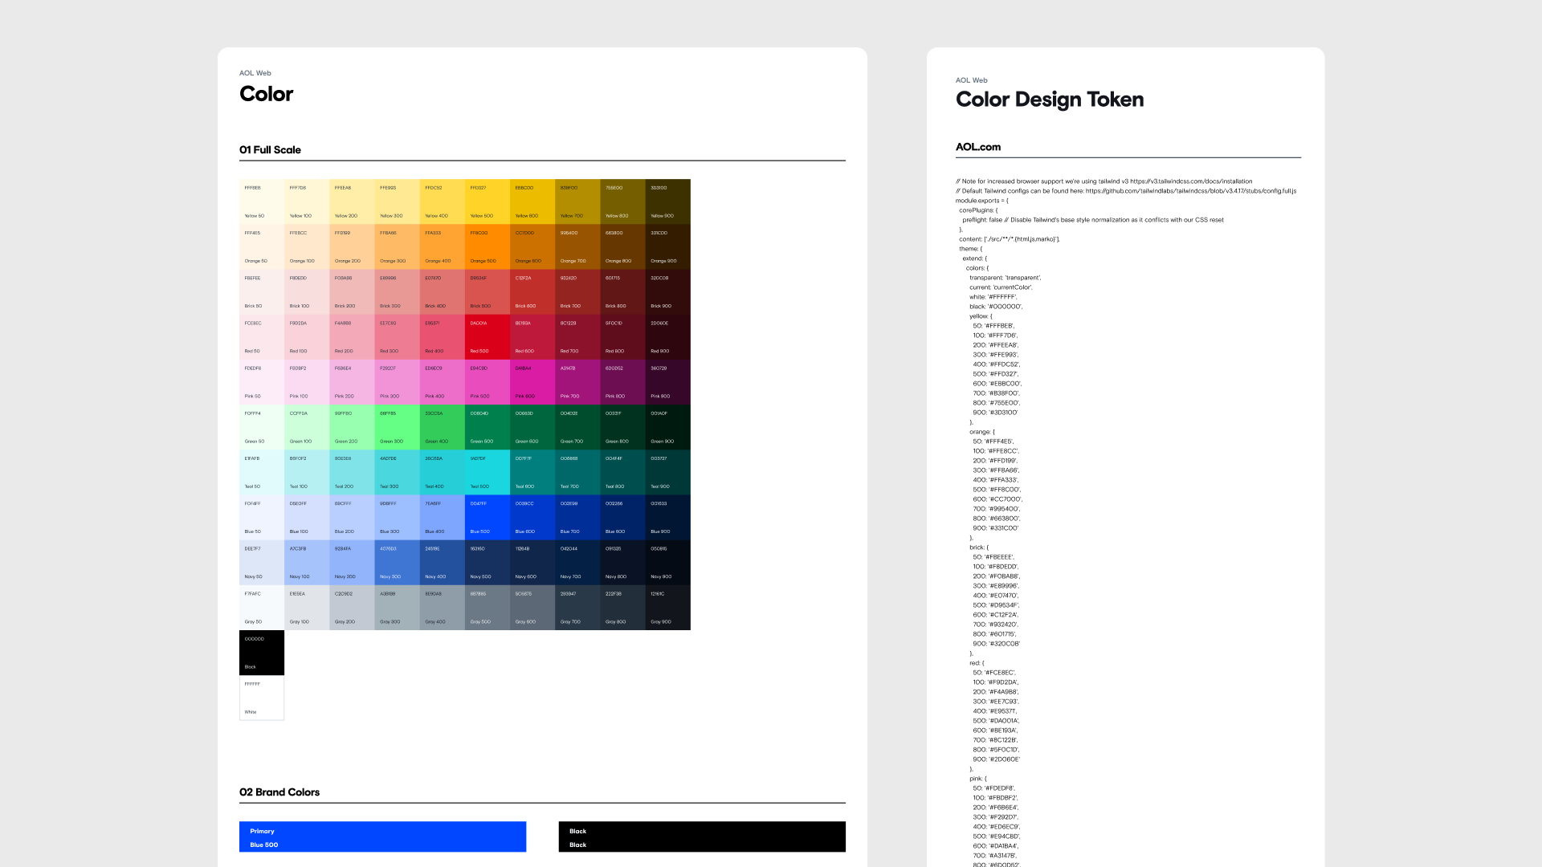Click the tailwind installation docs URL
The height and width of the screenshot is (867, 1542).
click(x=1190, y=181)
